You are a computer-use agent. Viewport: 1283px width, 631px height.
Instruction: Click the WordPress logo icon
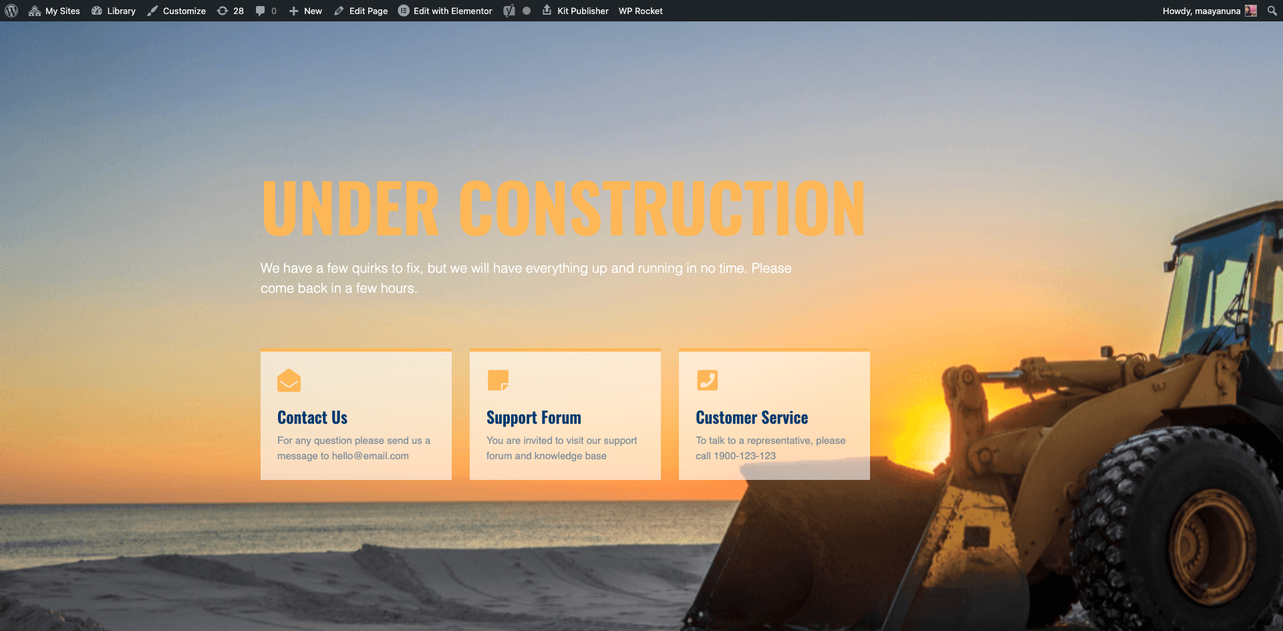click(11, 11)
